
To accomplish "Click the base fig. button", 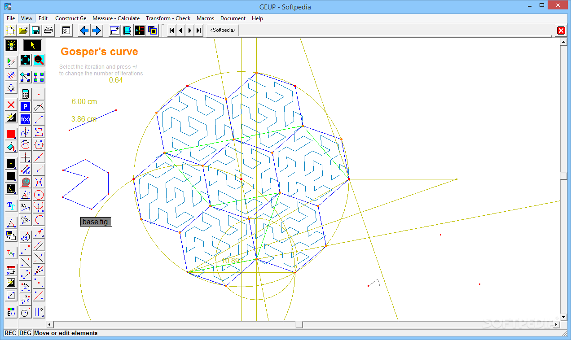I will [x=96, y=222].
